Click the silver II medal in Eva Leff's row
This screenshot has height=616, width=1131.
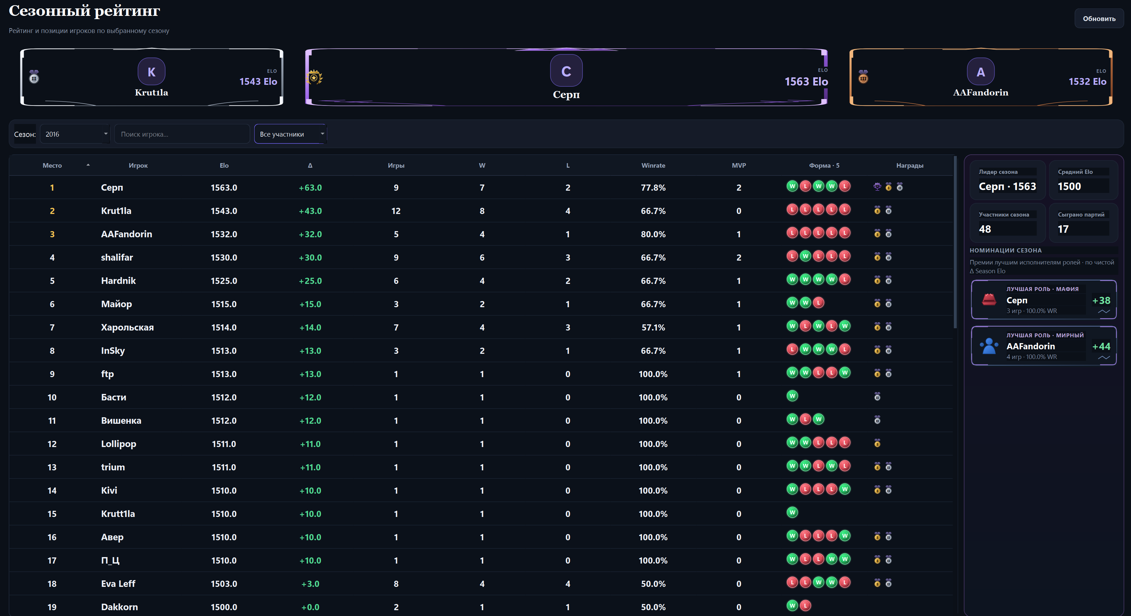[x=889, y=583]
